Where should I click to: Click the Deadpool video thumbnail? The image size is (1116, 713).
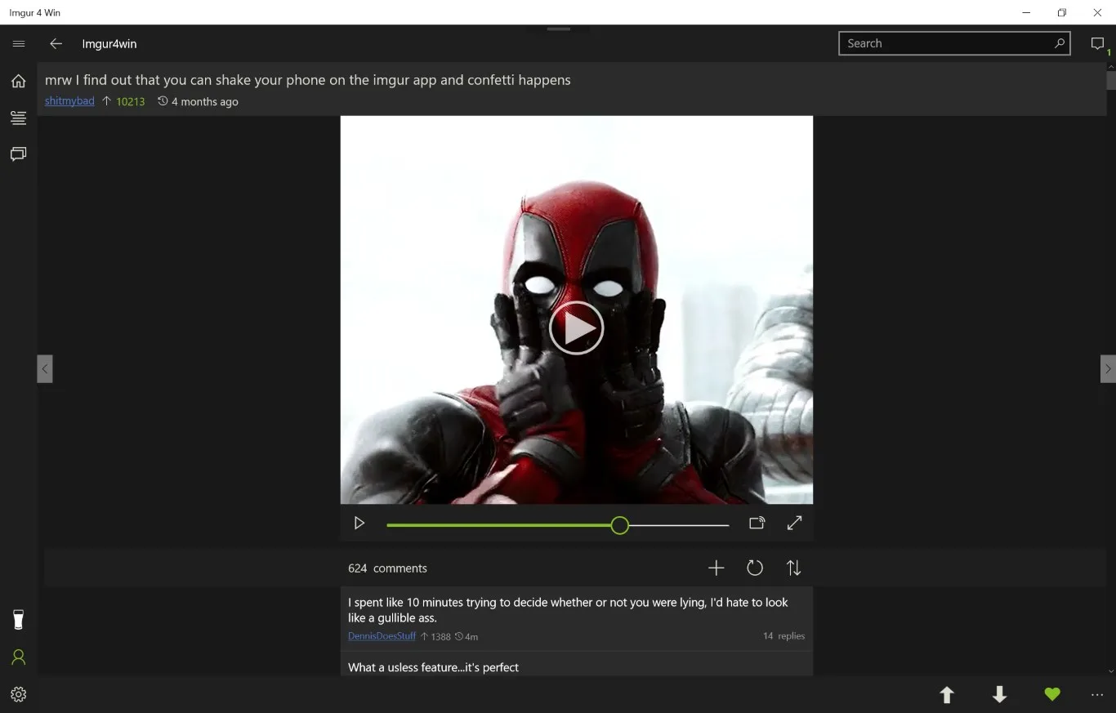coord(576,310)
